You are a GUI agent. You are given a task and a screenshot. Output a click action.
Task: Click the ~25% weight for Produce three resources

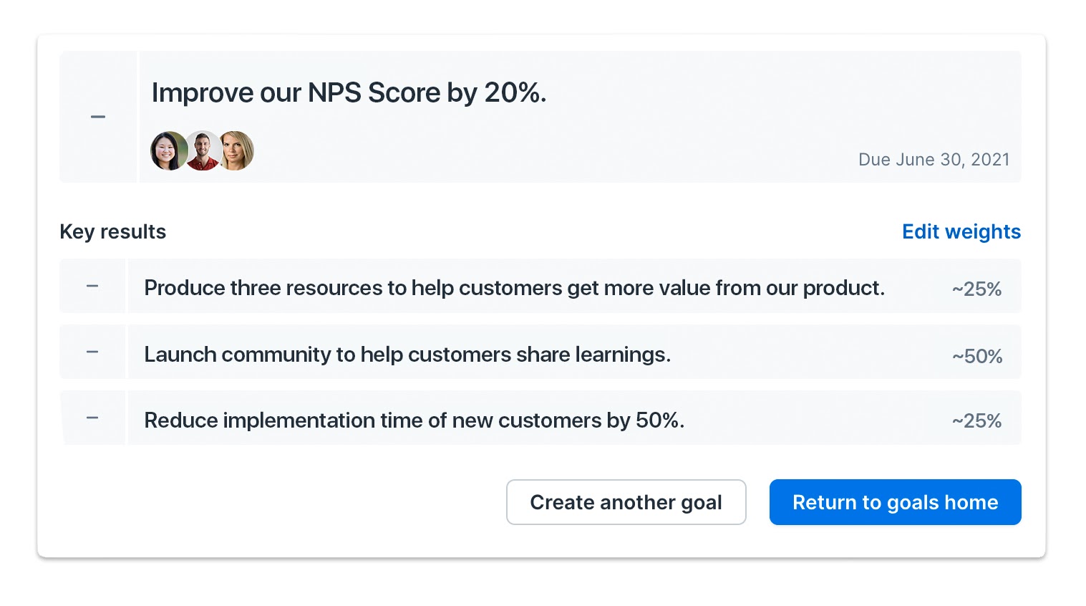pos(976,289)
